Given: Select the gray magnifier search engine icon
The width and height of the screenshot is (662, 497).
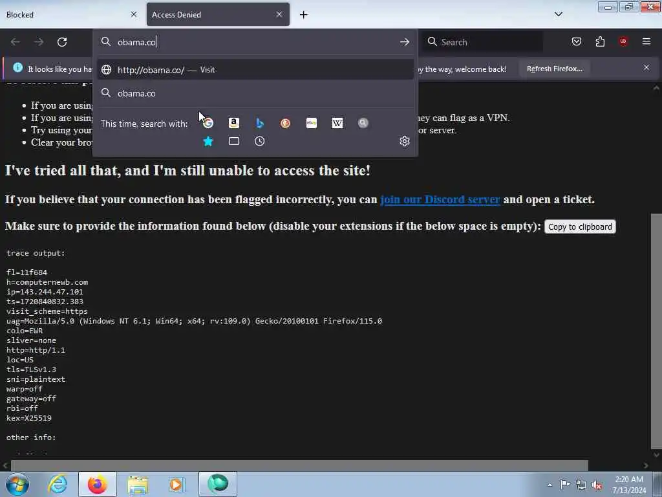Looking at the screenshot, I should click(x=363, y=123).
